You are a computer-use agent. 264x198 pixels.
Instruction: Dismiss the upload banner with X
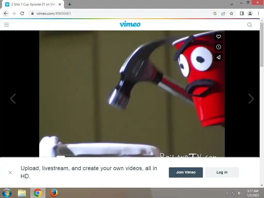coord(10,172)
